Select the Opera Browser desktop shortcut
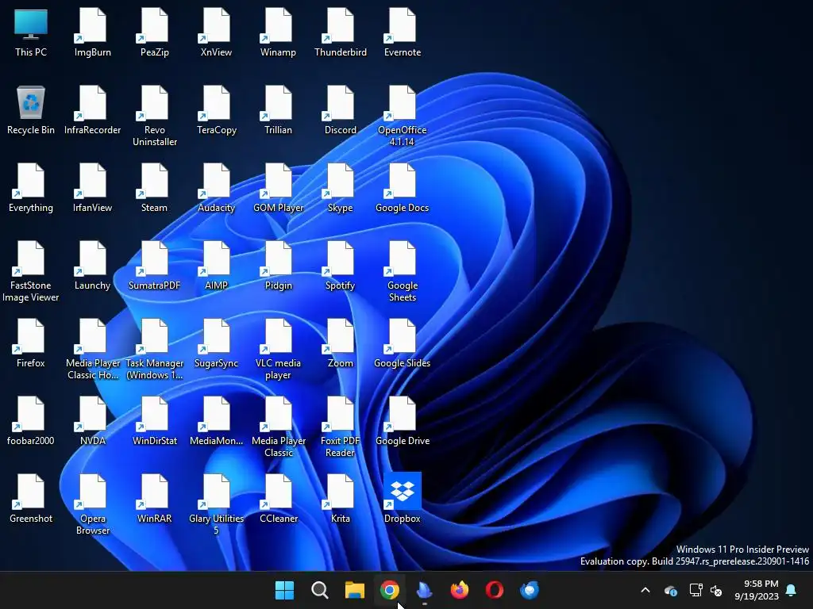This screenshot has height=609, width=813. click(92, 505)
